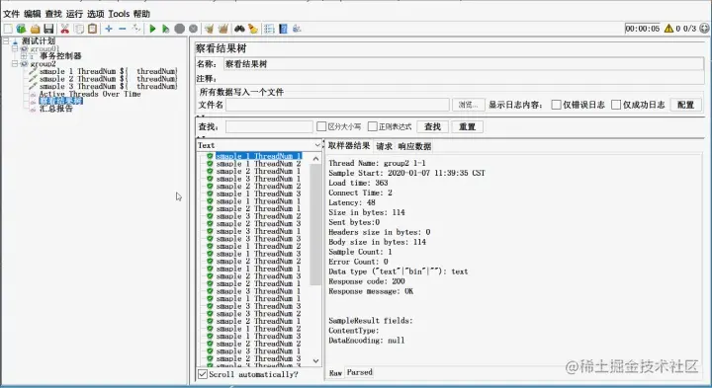Click the last toolbar icon after Help

pos(297,29)
